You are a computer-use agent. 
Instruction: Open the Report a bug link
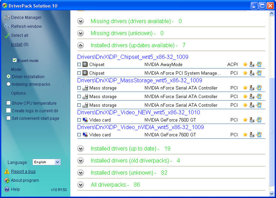pyautogui.click(x=23, y=171)
